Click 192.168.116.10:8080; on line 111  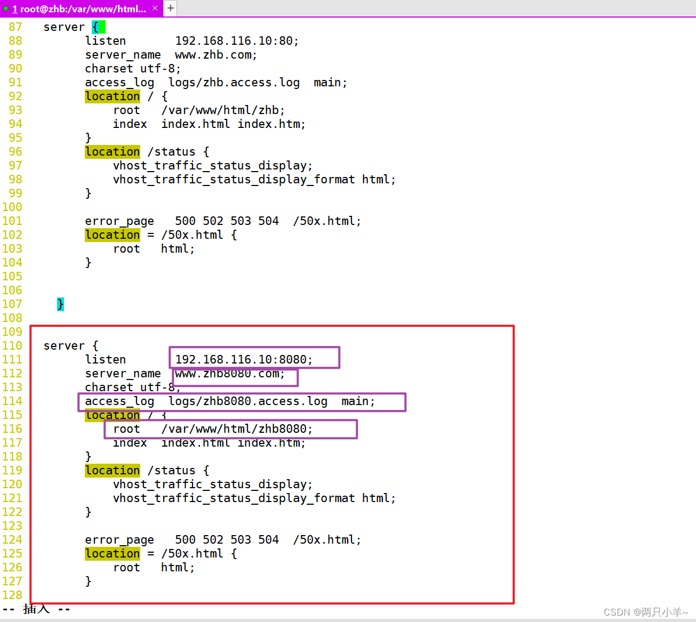click(244, 360)
